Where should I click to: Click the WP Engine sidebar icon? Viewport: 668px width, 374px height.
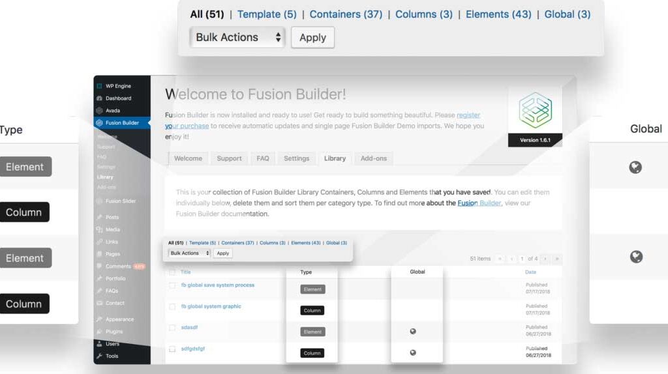[x=99, y=86]
